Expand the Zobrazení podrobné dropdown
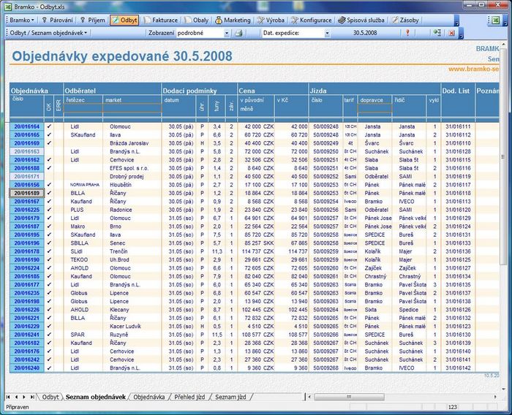The width and height of the screenshot is (512, 415). [227, 34]
